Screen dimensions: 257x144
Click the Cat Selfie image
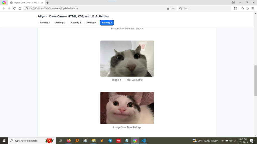pos(127,58)
